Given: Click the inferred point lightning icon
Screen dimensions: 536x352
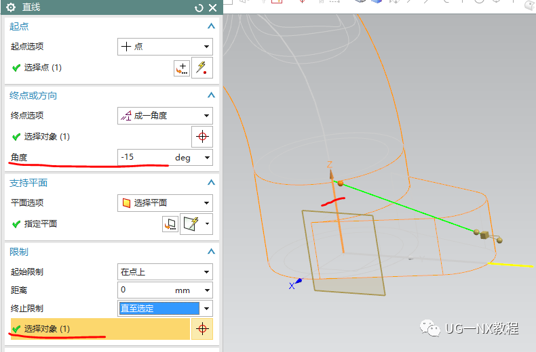Looking at the screenshot, I should [202, 68].
